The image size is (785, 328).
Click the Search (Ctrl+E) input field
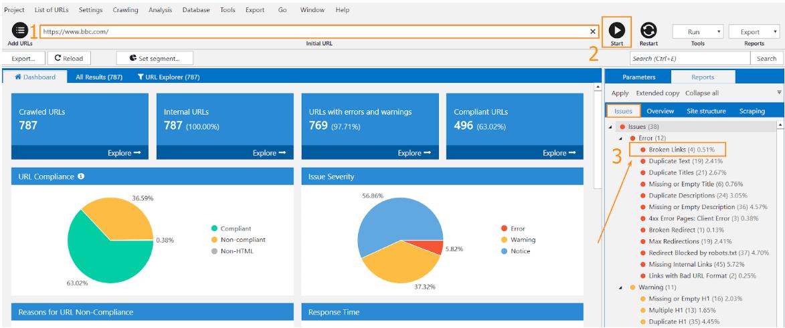[x=690, y=59]
